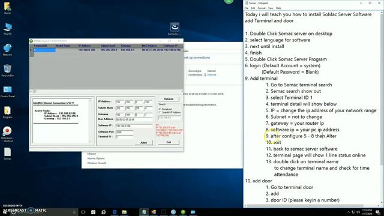Show hidden system tray icons chevron
Viewport: 384px width, 216px height.
click(348, 212)
